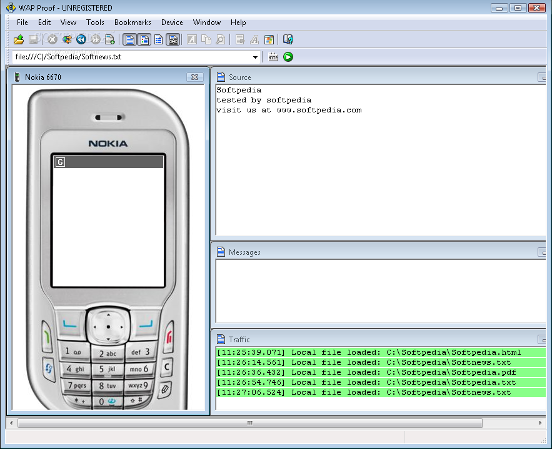
Task: Click the phone pencil edit key
Action: point(165,389)
